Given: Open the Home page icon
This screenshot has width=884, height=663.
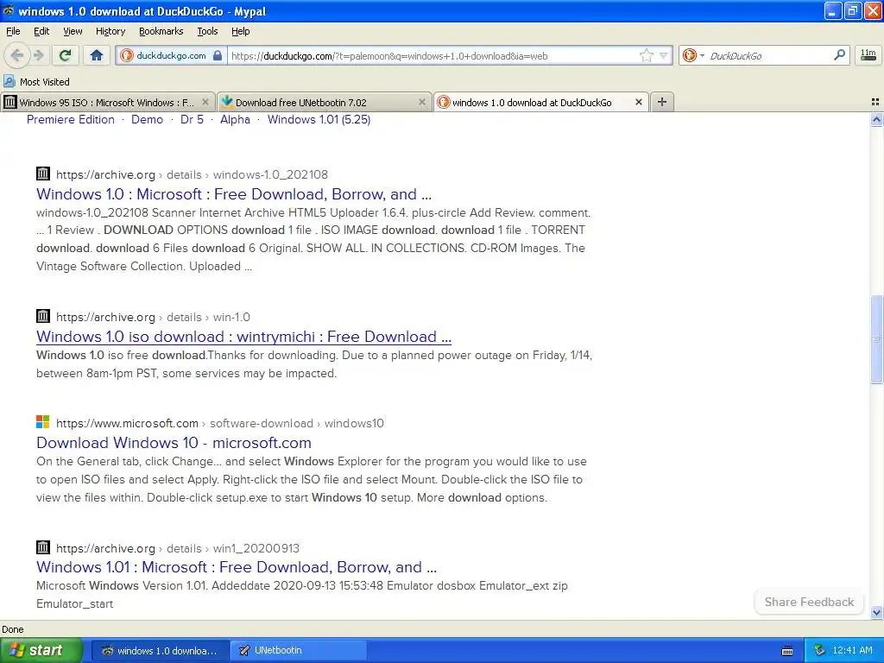Looking at the screenshot, I should [97, 55].
